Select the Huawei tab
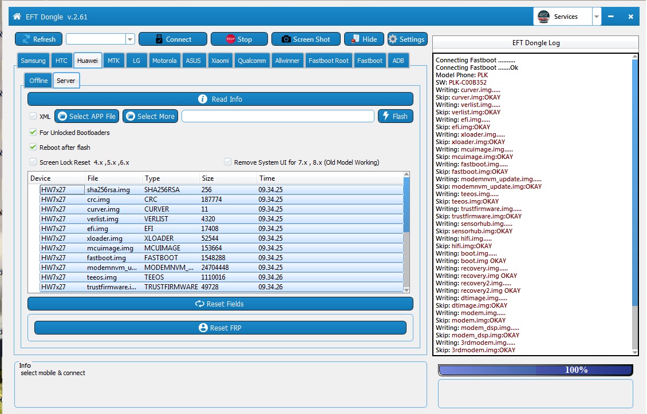Image resolution: width=647 pixels, height=414 pixels. coord(88,61)
